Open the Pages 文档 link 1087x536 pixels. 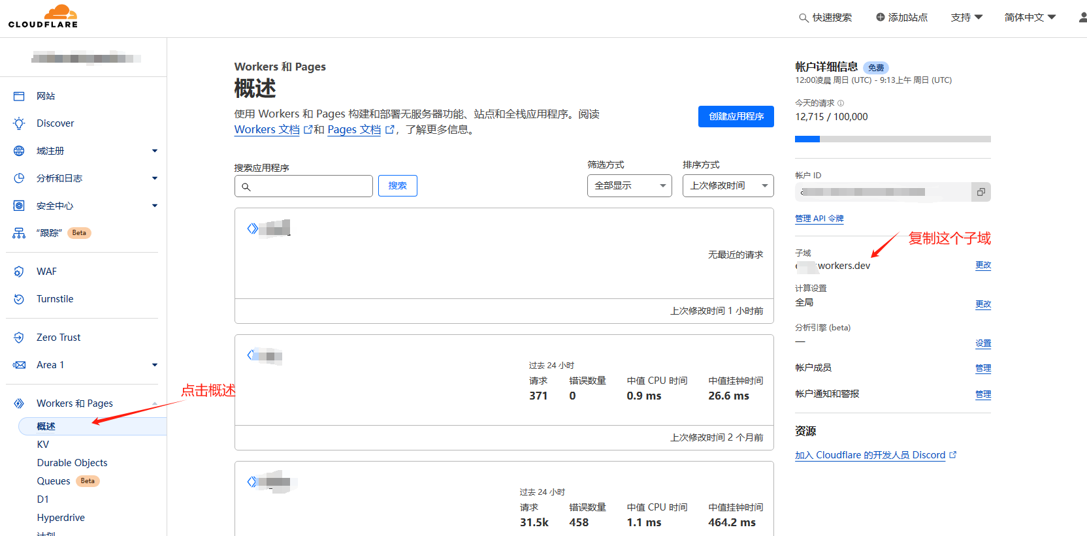point(354,129)
